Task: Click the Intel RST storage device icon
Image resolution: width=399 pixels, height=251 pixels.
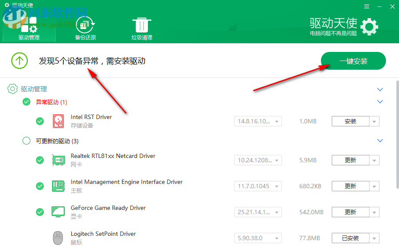Action: click(58, 121)
